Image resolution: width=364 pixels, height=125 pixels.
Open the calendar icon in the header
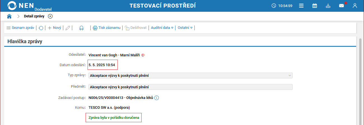315,6
